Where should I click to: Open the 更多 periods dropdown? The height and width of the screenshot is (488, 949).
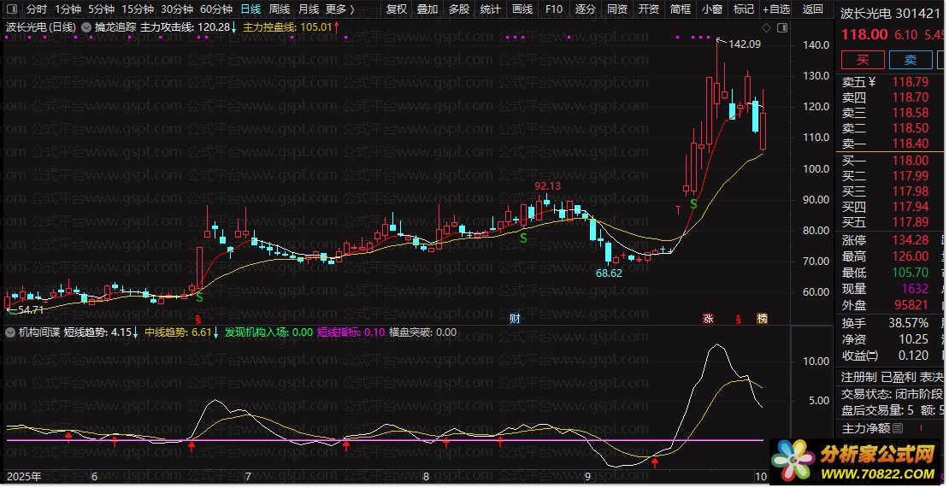pos(339,9)
